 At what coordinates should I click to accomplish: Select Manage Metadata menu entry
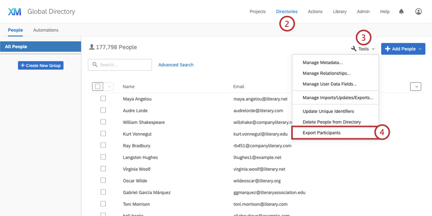[x=323, y=63]
